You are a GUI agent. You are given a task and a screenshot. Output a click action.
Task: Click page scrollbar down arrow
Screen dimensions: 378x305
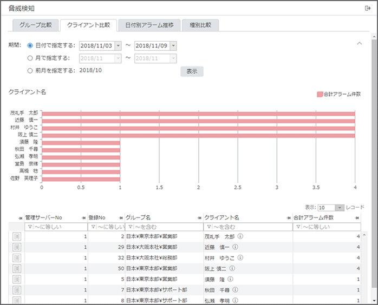(374, 301)
